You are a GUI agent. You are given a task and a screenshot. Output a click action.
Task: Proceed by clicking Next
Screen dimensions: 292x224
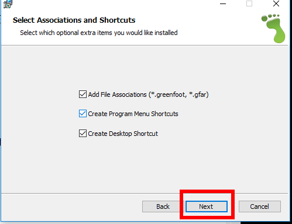pyautogui.click(x=207, y=206)
